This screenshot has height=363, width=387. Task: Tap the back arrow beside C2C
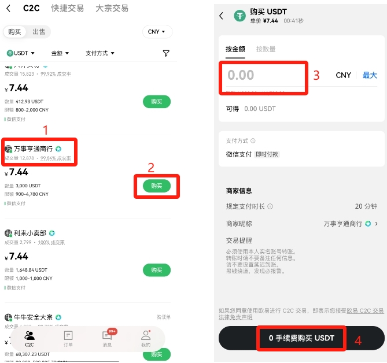[9, 9]
